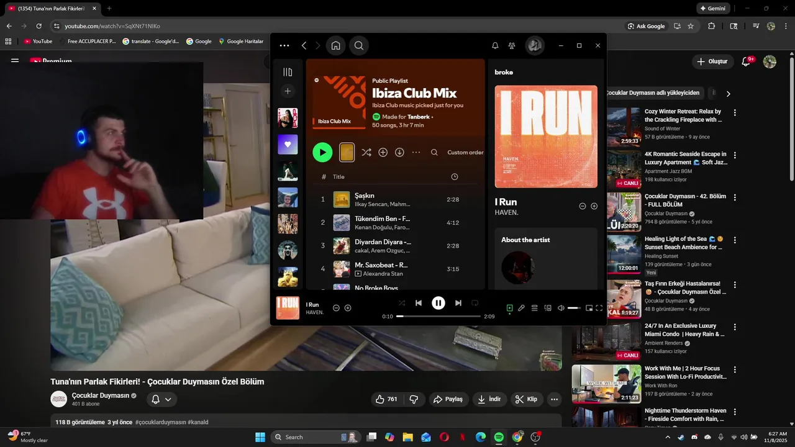Open the play queue
Image resolution: width=795 pixels, height=447 pixels.
point(534,308)
